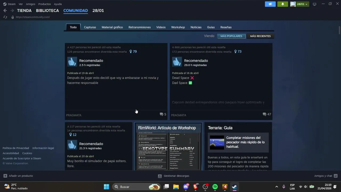Switch to the Vídeos tab
The height and width of the screenshot is (192, 341).
(x=161, y=27)
